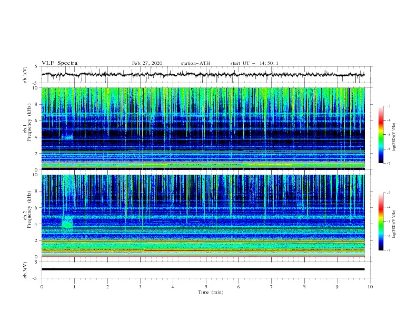This screenshot has height=322, width=417.
Task: Click the ch.1 voltage waveform trace
Action: click(x=203, y=75)
